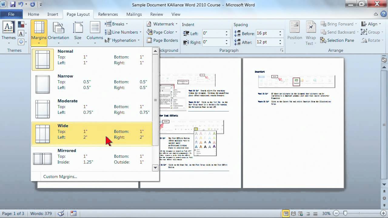388x218 pixels.
Task: Switch to the View tab
Action: 176,14
